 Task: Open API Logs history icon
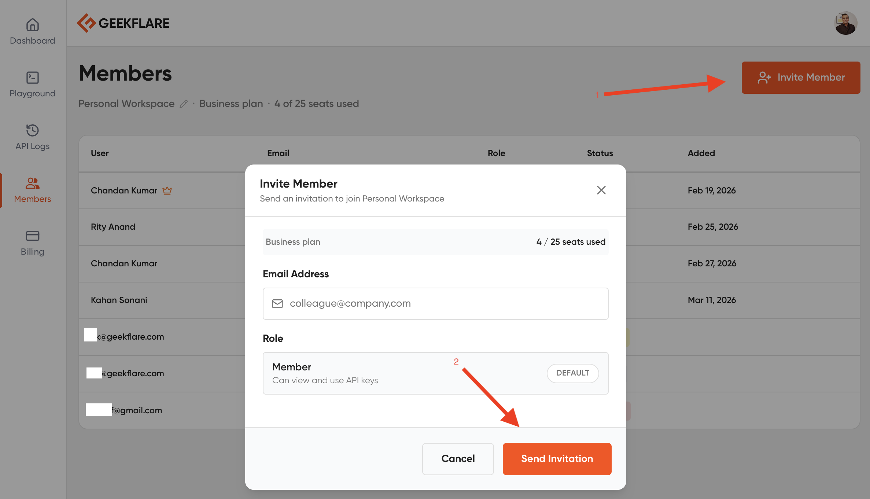32,130
